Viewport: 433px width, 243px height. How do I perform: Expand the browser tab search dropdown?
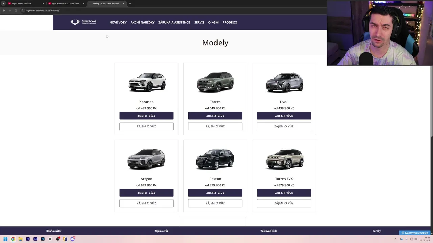[x=3, y=3]
